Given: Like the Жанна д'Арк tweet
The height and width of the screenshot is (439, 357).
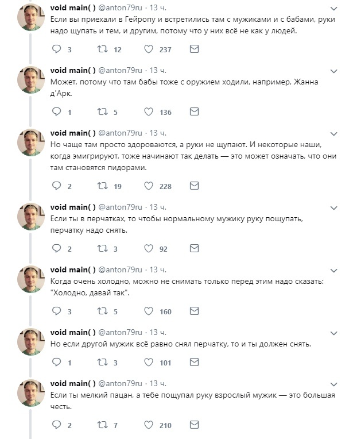Looking at the screenshot, I should point(149,111).
